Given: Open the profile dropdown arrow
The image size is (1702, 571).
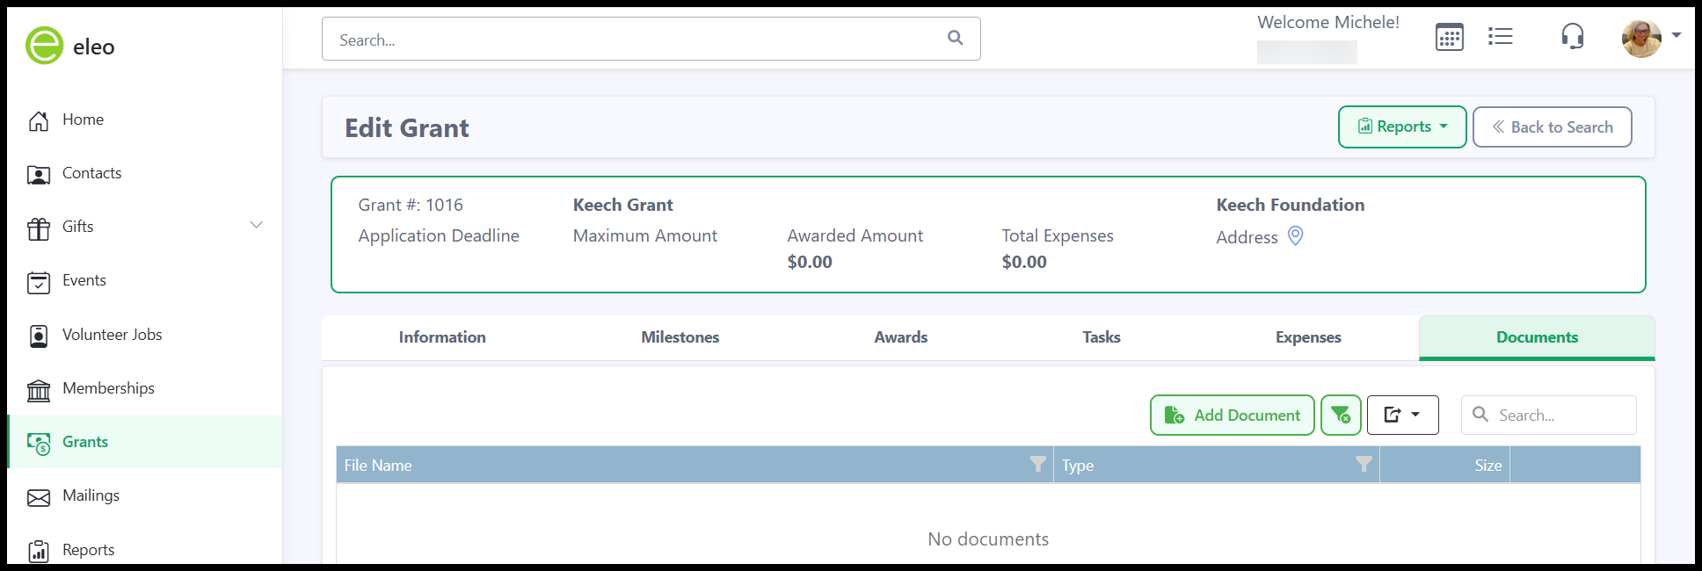Looking at the screenshot, I should [1677, 36].
